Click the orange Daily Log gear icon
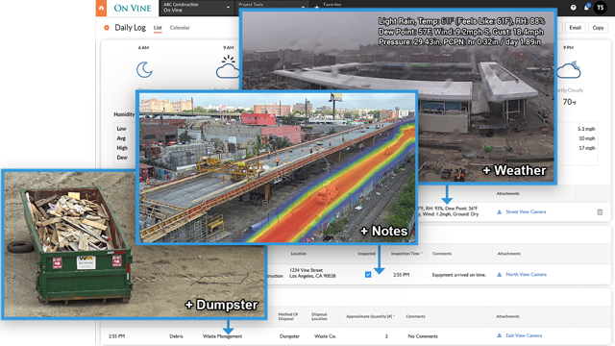Viewport: 615px width, 346px height. (x=107, y=28)
